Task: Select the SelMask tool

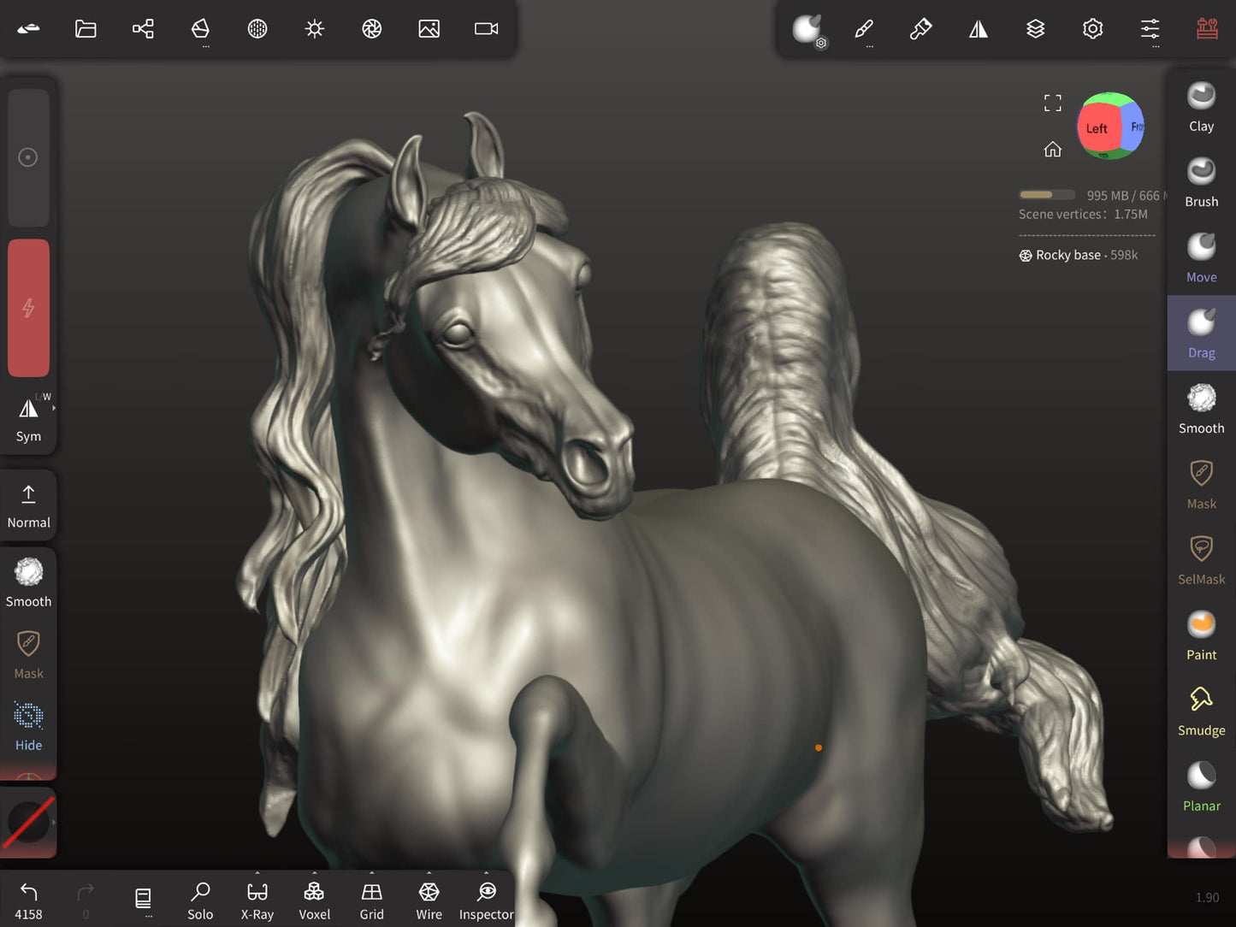Action: pos(1201,559)
